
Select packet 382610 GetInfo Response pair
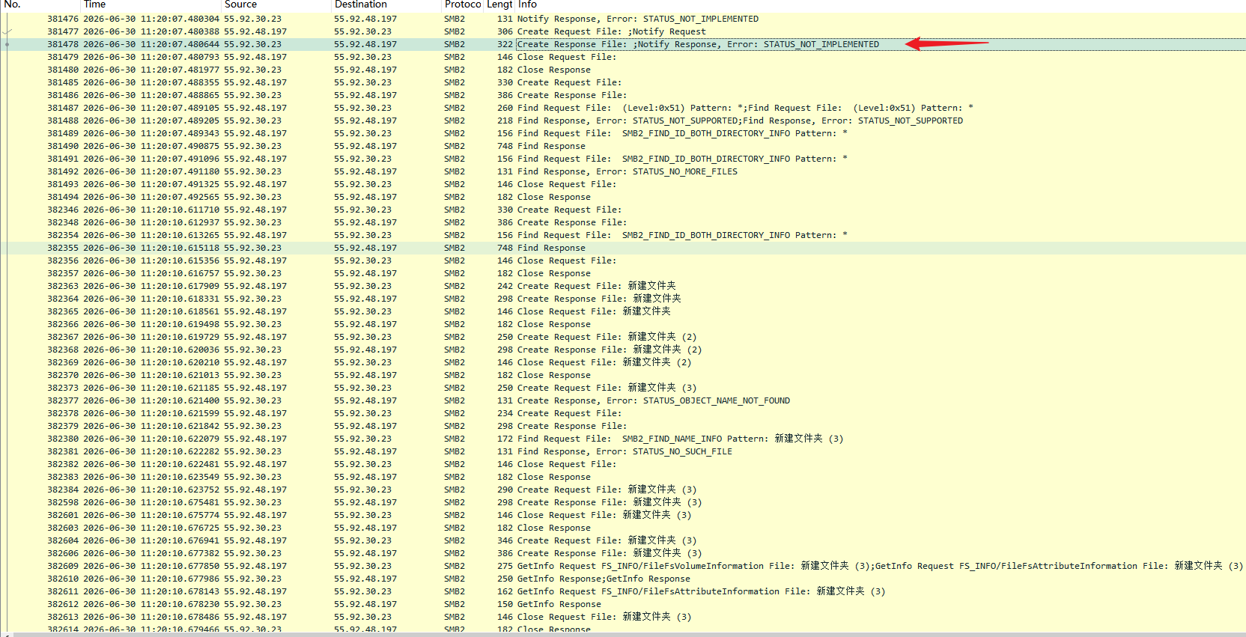point(623,579)
